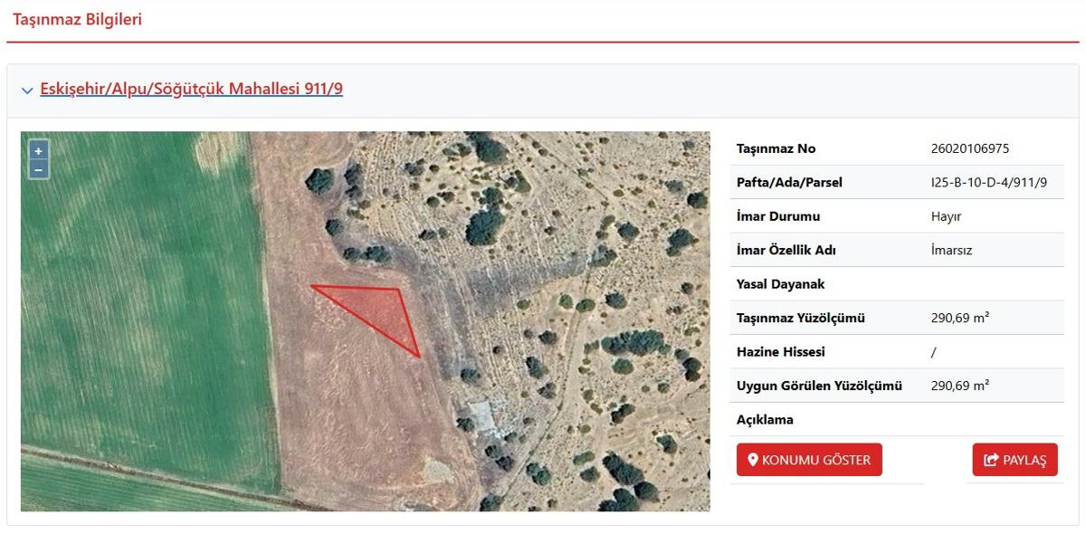1086x534 pixels.
Task: Select Pafta/Ada/Parcel value I25-B-10-D-4/911/9
Action: click(988, 182)
